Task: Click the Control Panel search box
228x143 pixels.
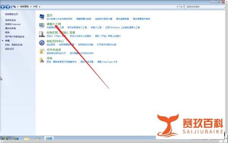Action: (205, 7)
